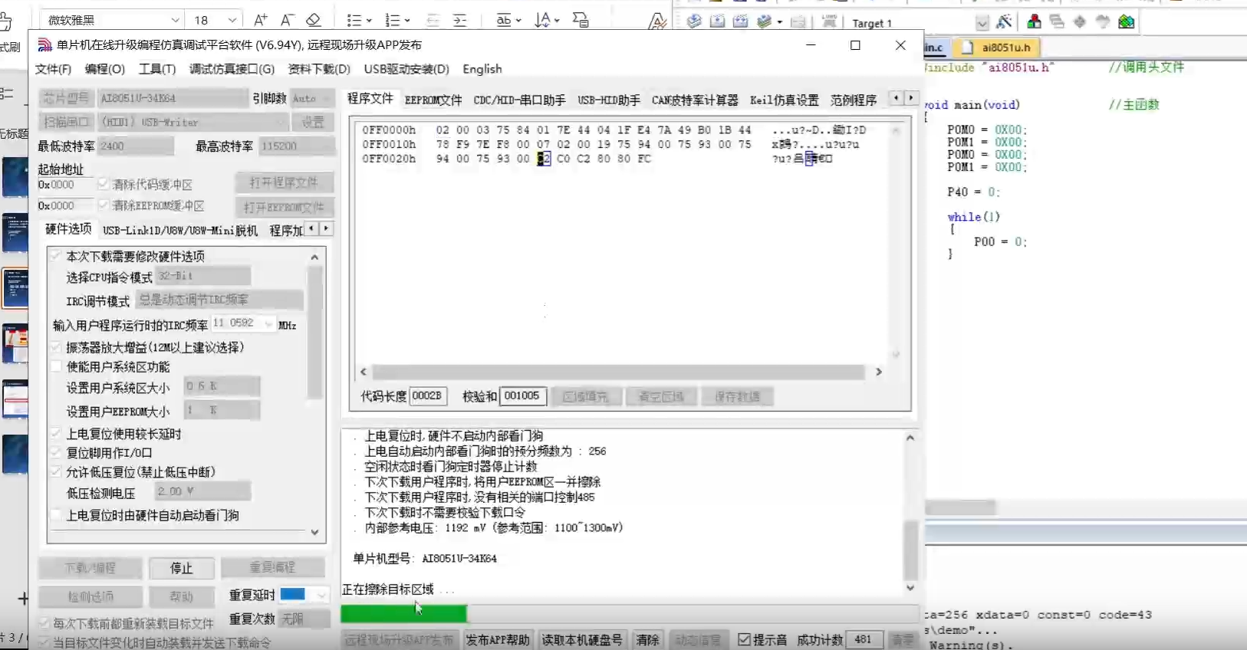The height and width of the screenshot is (650, 1247).
Task: Click the increase font size icon
Action: click(x=260, y=20)
